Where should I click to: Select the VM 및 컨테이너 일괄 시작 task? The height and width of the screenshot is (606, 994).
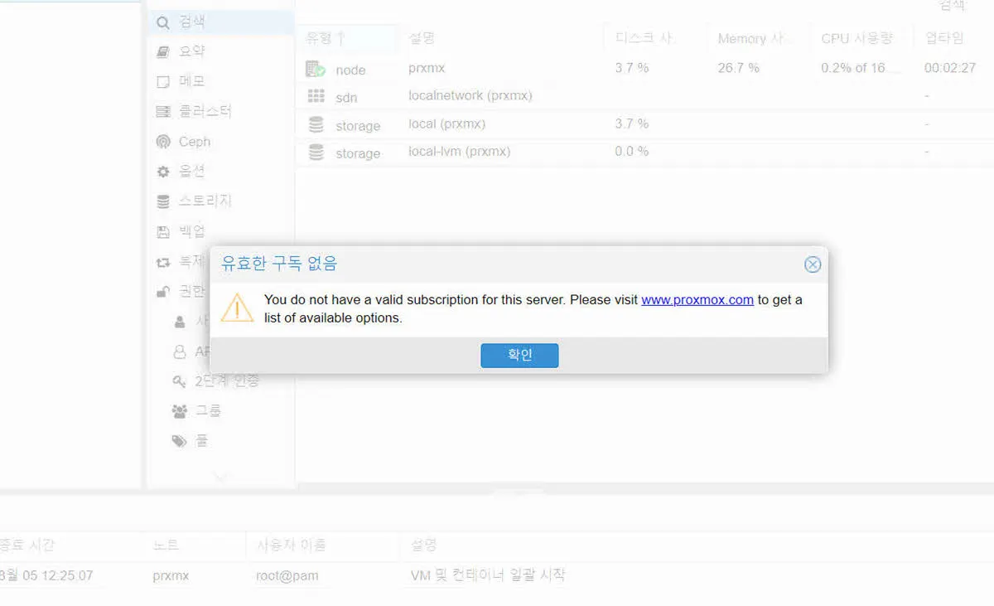coord(488,575)
